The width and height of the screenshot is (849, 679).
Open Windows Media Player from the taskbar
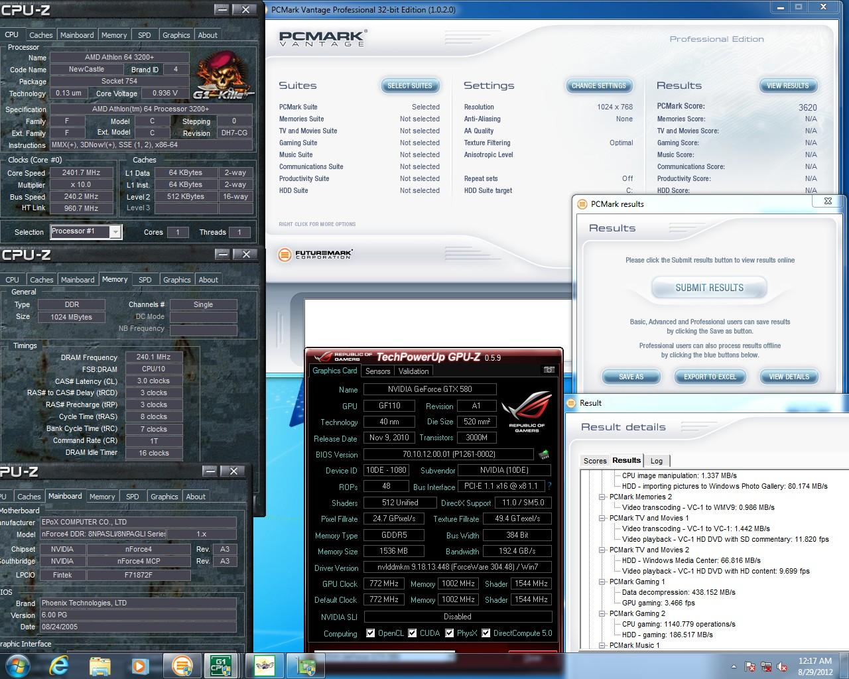click(x=140, y=665)
